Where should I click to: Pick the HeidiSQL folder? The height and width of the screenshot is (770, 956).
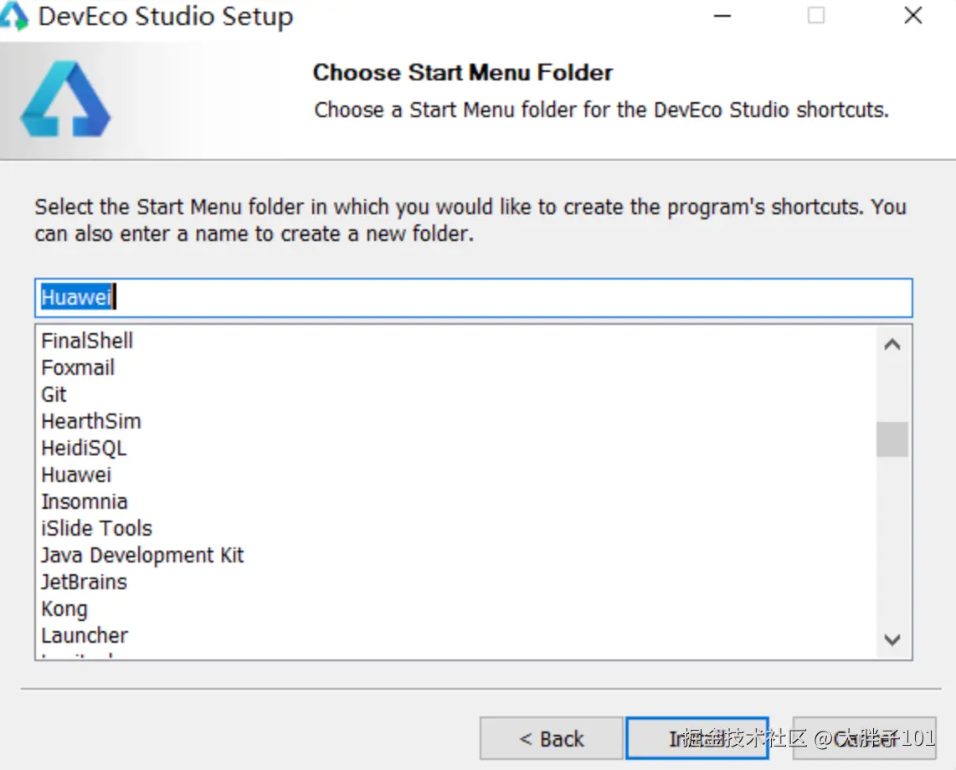(84, 448)
